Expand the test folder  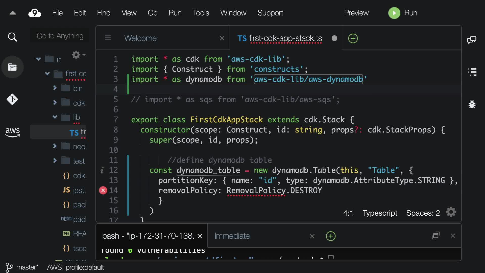[55, 161]
